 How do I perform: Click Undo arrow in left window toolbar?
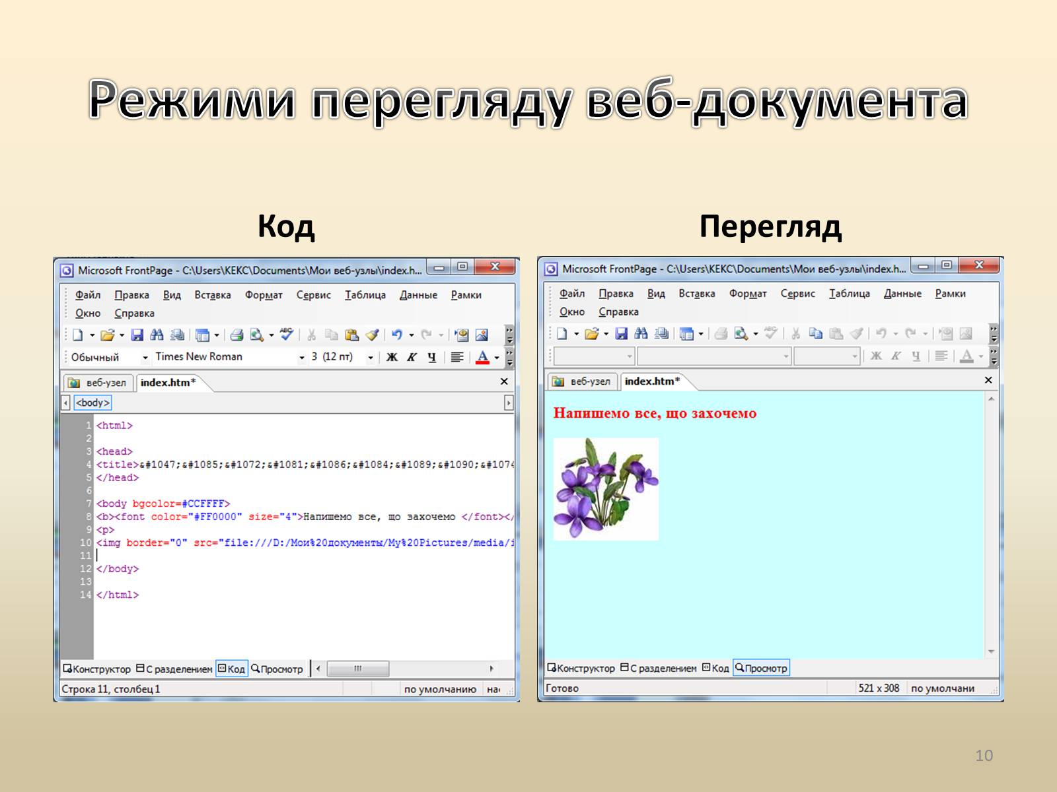[x=396, y=335]
